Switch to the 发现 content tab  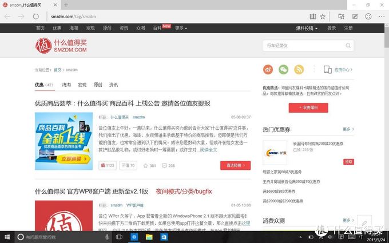82,85
